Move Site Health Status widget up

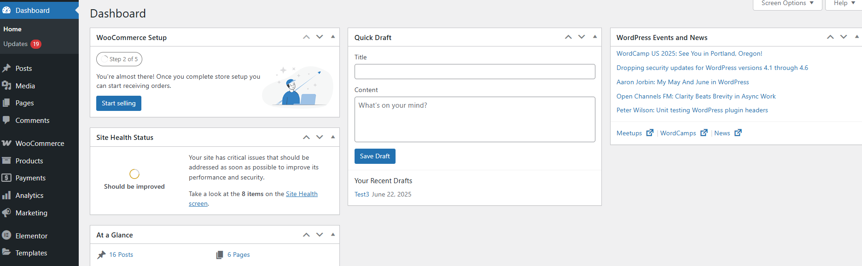(x=306, y=137)
